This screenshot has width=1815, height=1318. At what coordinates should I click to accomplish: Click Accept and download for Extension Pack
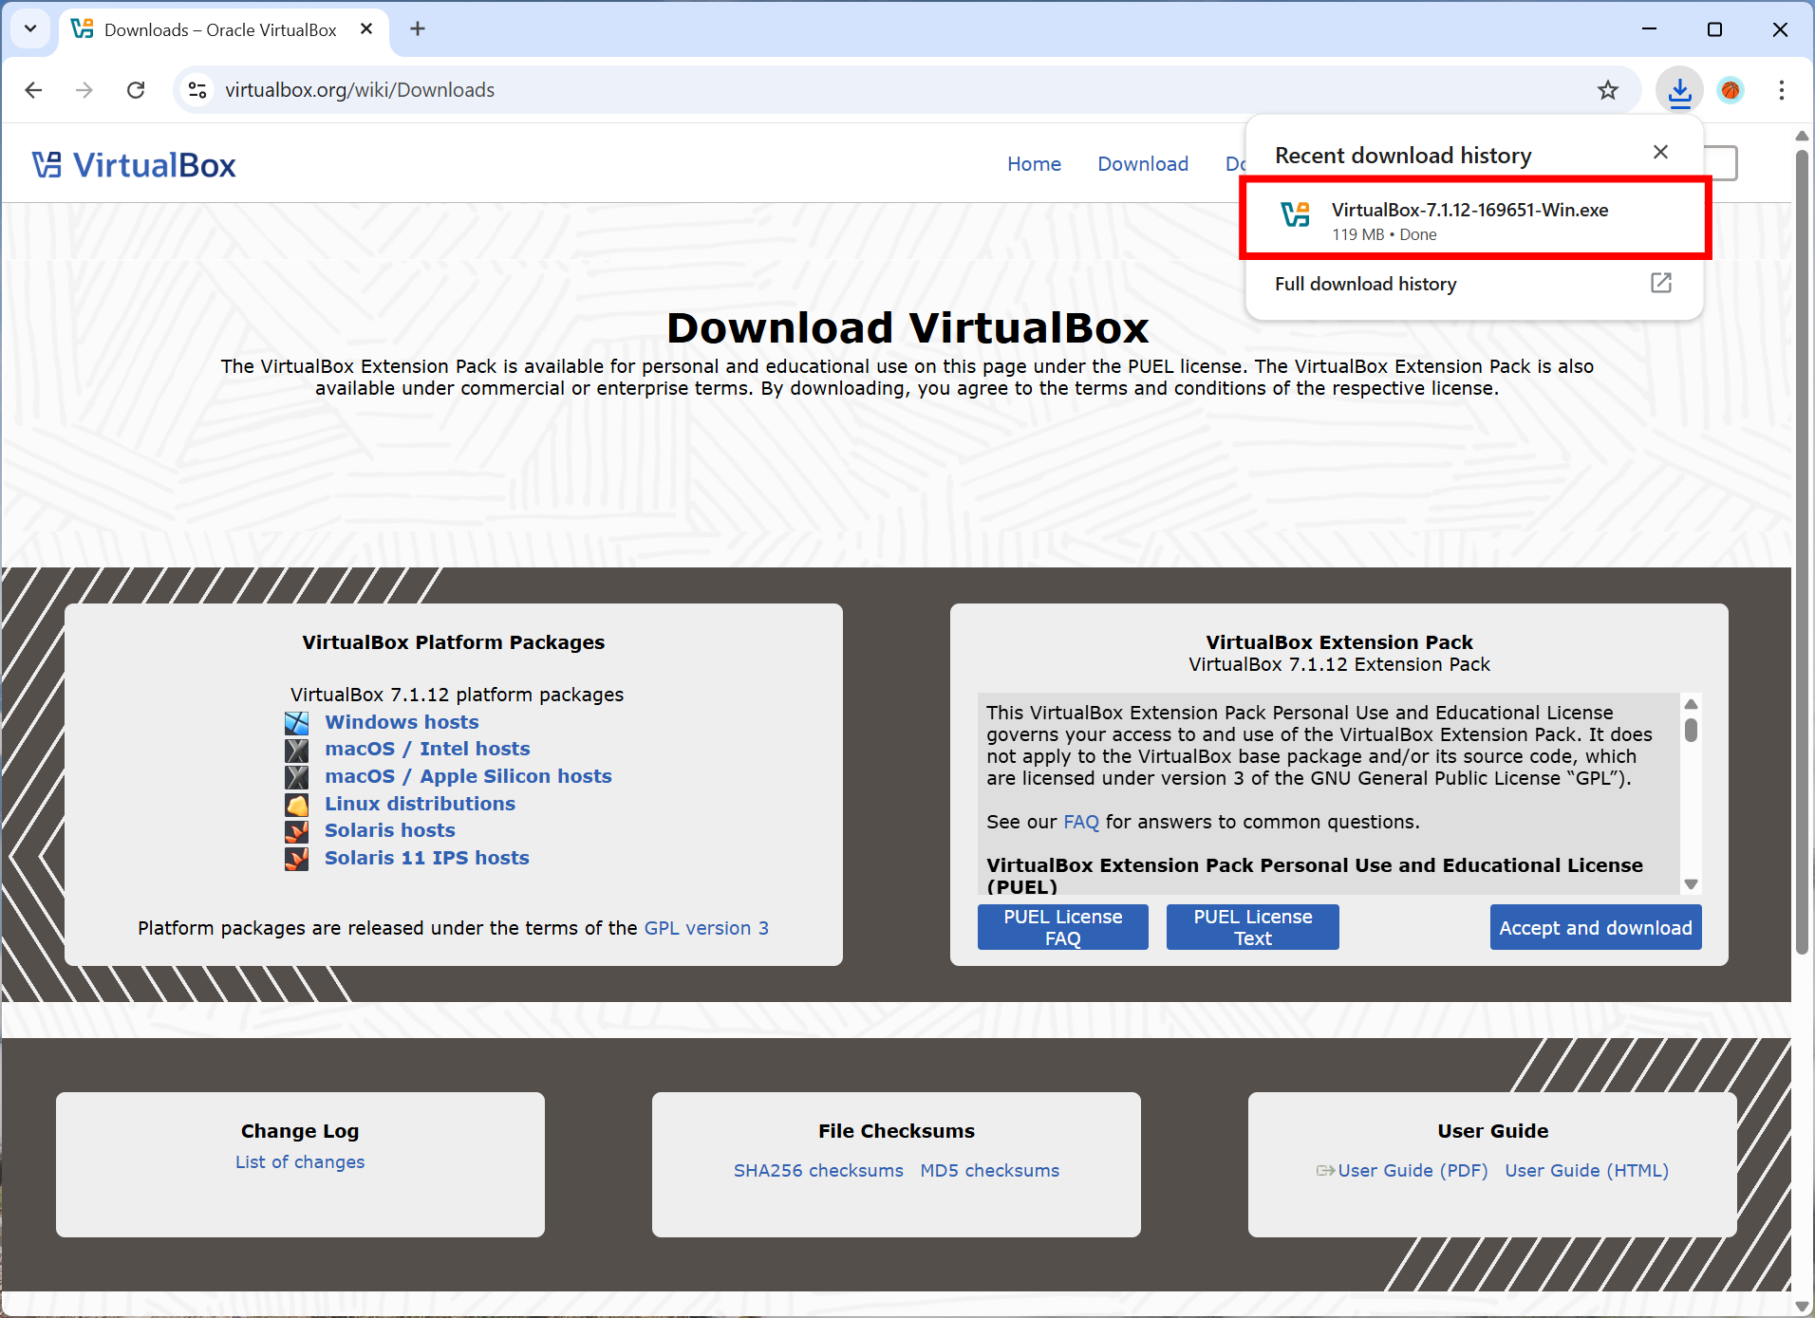point(1595,927)
